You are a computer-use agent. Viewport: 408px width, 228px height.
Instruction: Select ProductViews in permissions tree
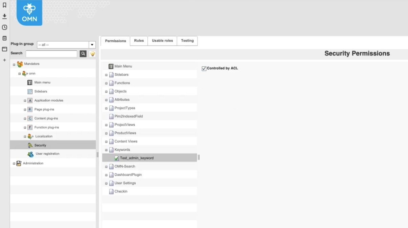(125, 133)
